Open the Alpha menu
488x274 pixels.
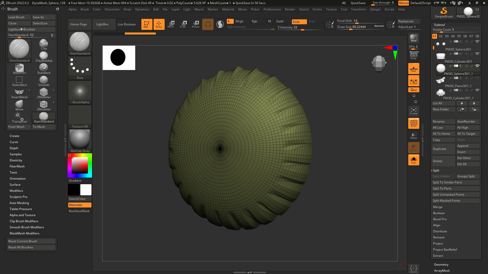click(x=72, y=9)
